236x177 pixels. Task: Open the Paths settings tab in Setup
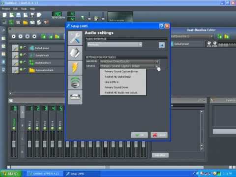[x=75, y=53]
